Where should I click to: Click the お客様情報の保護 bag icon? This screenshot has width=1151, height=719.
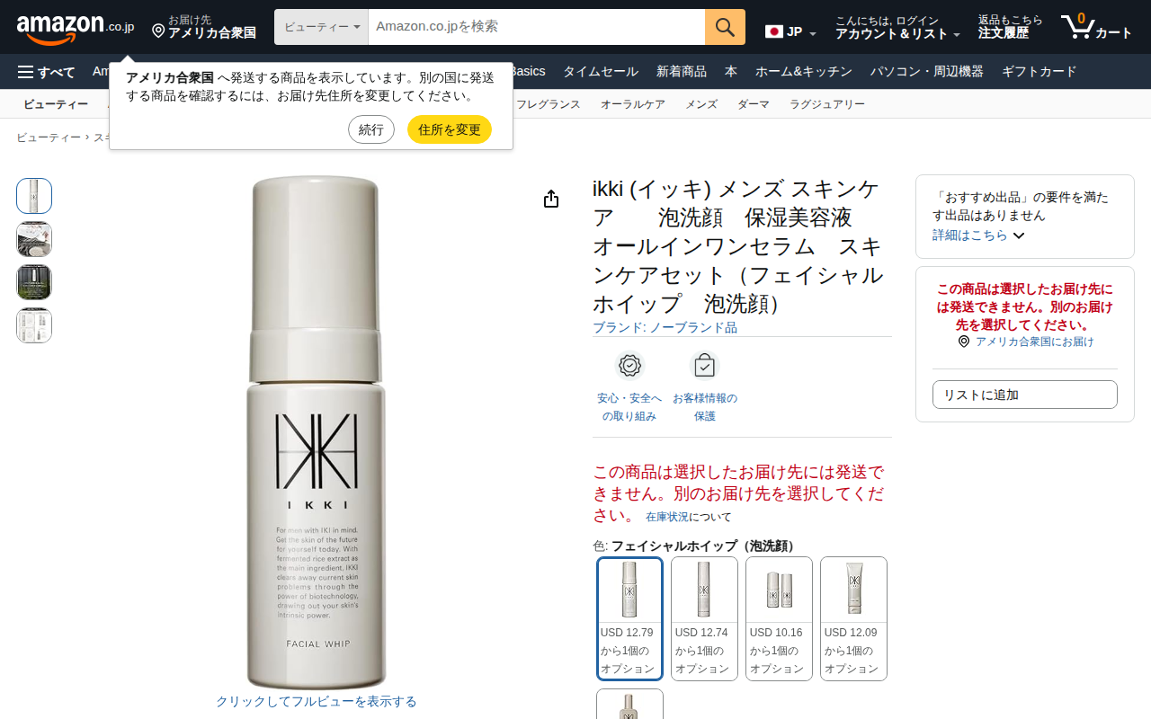coord(705,366)
